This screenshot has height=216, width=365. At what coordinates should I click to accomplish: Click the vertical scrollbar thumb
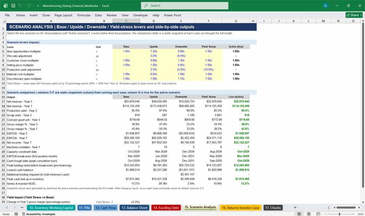point(363,105)
